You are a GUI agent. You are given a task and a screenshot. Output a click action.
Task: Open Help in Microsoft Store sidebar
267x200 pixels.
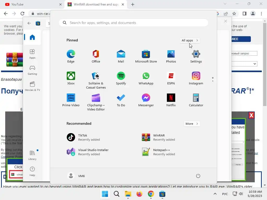coord(32,171)
